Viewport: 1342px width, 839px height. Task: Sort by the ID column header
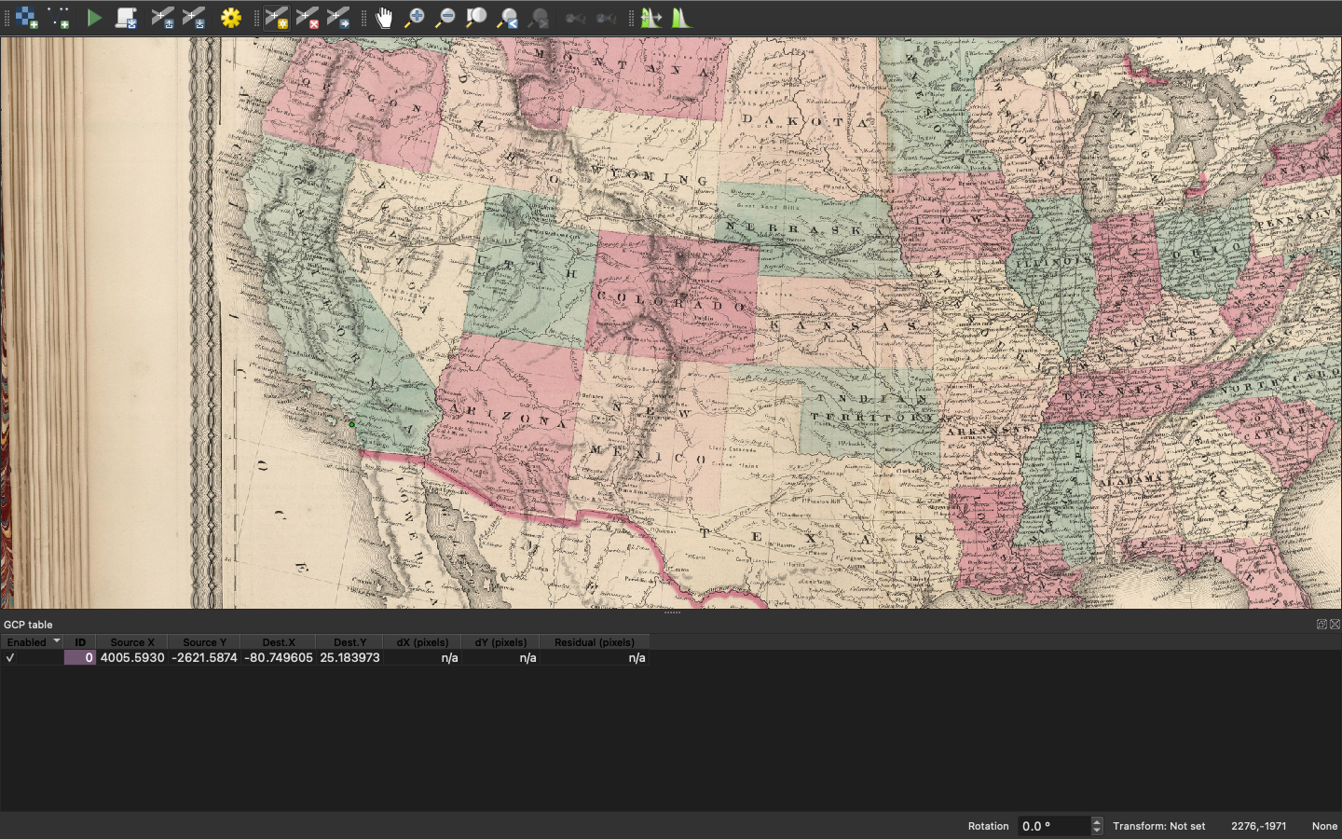[x=80, y=642]
